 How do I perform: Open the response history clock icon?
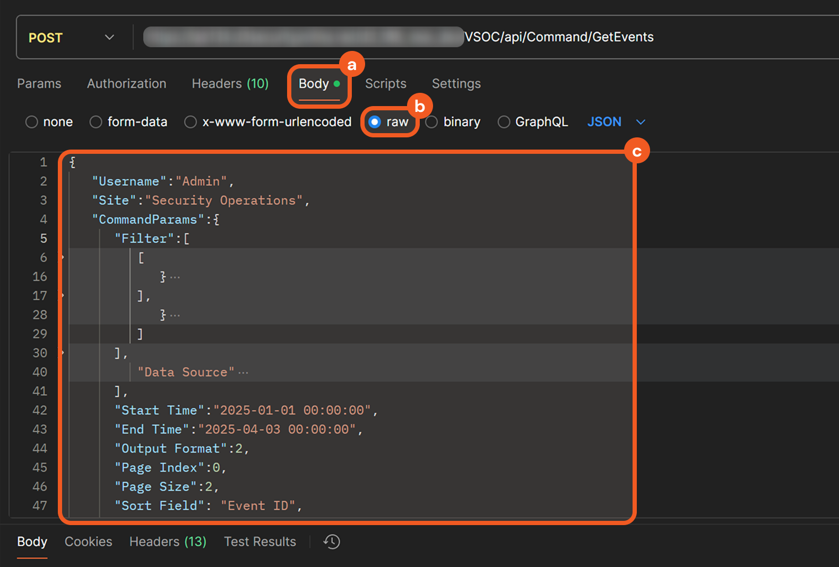pyautogui.click(x=332, y=542)
